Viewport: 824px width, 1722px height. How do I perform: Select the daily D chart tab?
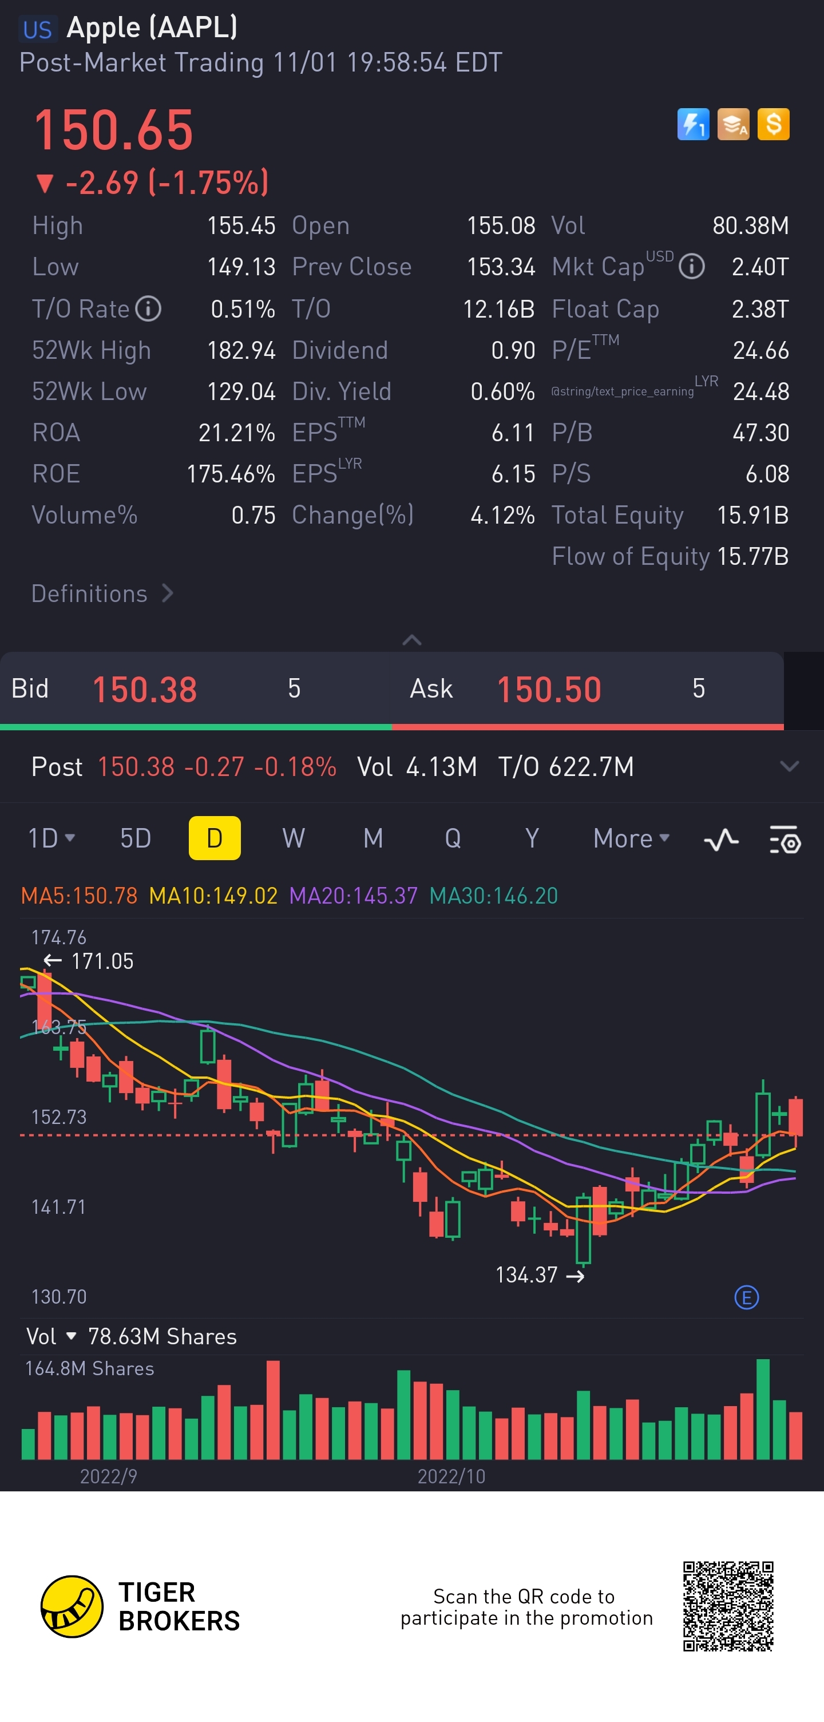pos(215,838)
